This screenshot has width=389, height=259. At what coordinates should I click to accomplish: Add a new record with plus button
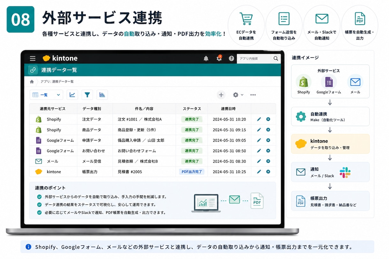coord(221,95)
